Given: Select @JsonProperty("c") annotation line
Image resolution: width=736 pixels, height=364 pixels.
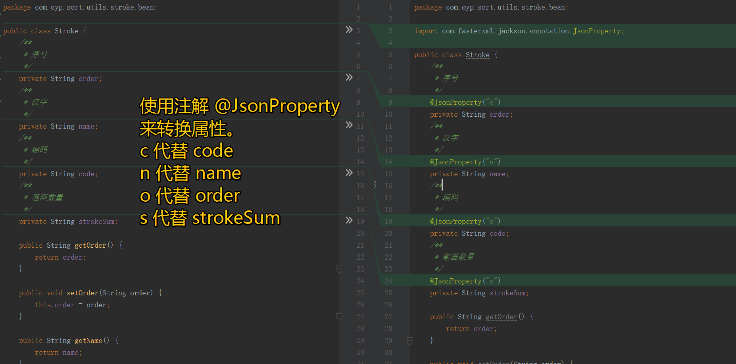Looking at the screenshot, I should tap(465, 221).
